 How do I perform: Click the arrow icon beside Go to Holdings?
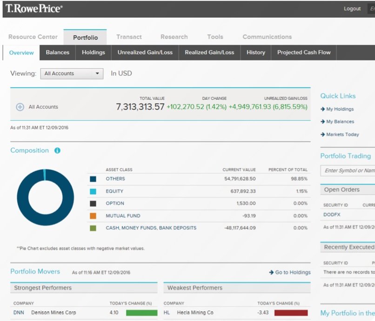pos(271,272)
